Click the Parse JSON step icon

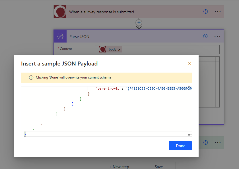coord(60,36)
